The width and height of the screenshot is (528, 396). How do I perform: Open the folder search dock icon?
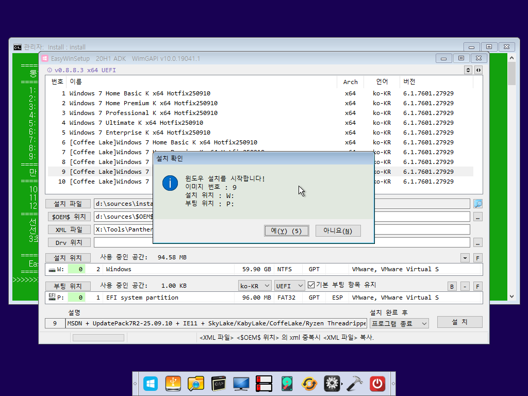195,384
